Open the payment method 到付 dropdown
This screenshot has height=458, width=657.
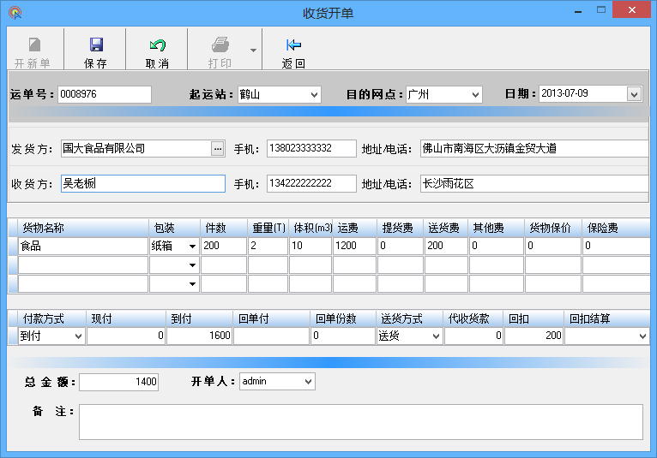click(x=78, y=336)
